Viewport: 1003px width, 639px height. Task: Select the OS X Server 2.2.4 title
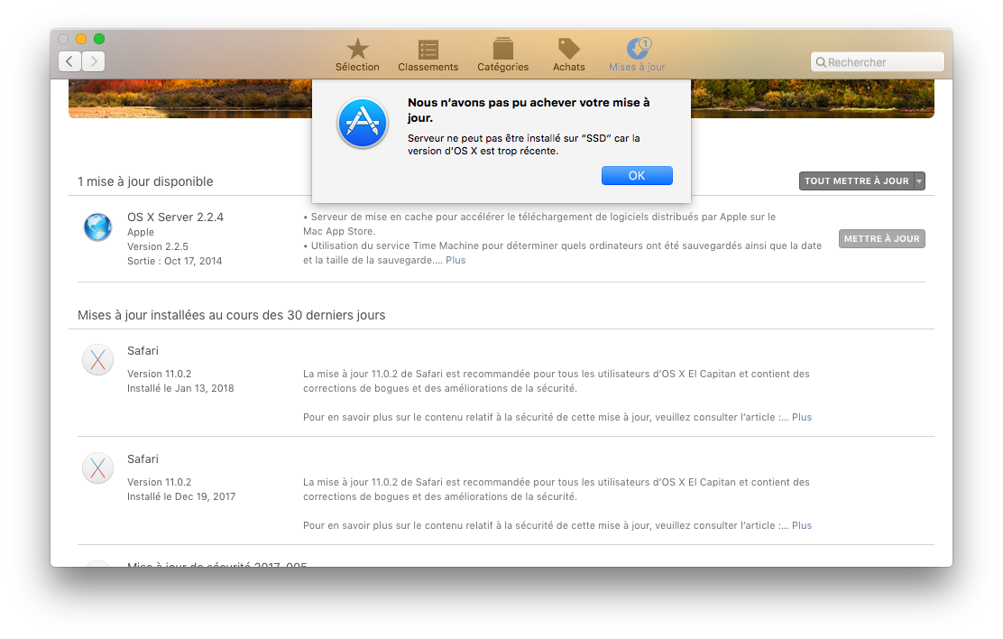[x=175, y=217]
